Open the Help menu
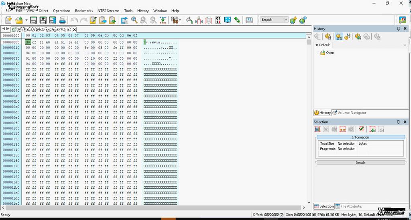This screenshot has height=220, width=411. (175, 11)
